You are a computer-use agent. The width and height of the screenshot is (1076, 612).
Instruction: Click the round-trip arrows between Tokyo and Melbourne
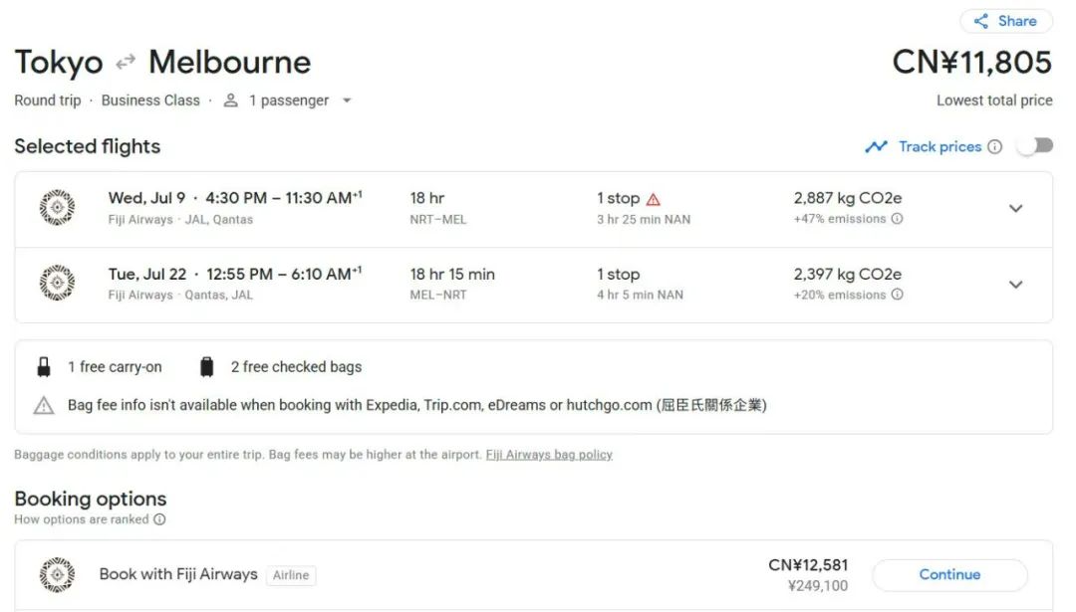126,63
